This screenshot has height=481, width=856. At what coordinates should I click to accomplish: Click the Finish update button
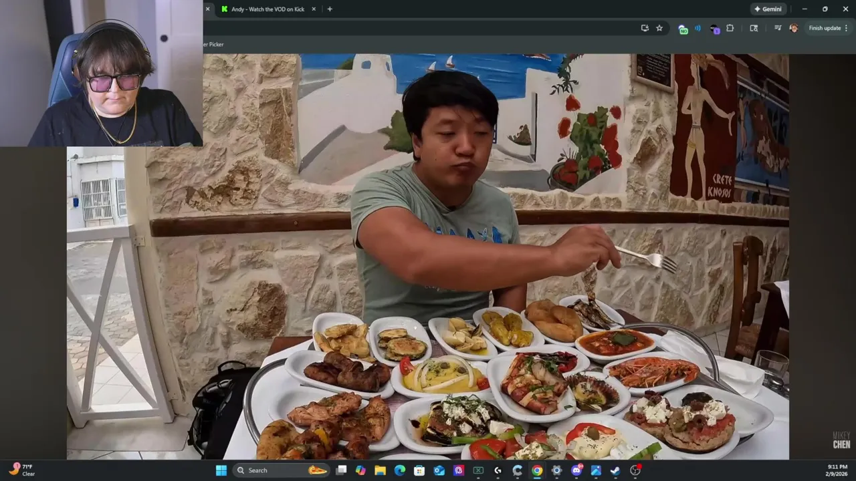tap(825, 28)
